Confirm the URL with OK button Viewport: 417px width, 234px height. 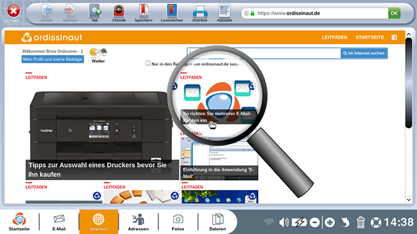[394, 13]
